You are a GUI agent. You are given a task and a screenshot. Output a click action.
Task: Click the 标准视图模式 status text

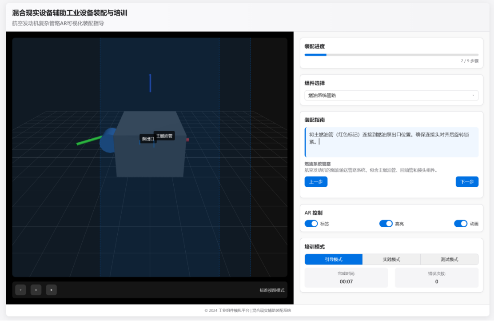[x=272, y=290]
